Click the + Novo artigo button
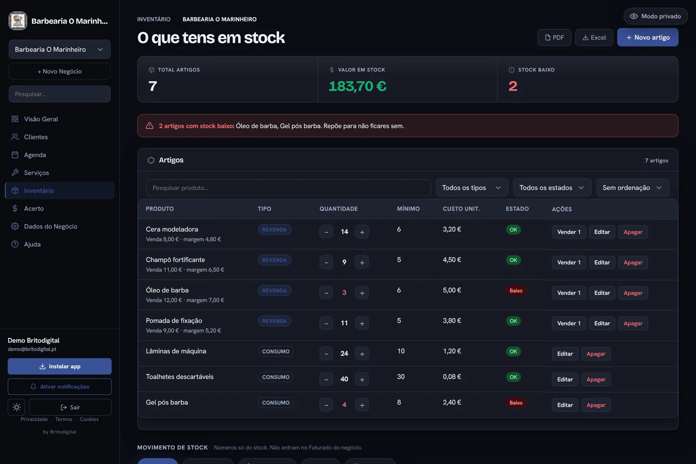The image size is (696, 464). (x=648, y=37)
